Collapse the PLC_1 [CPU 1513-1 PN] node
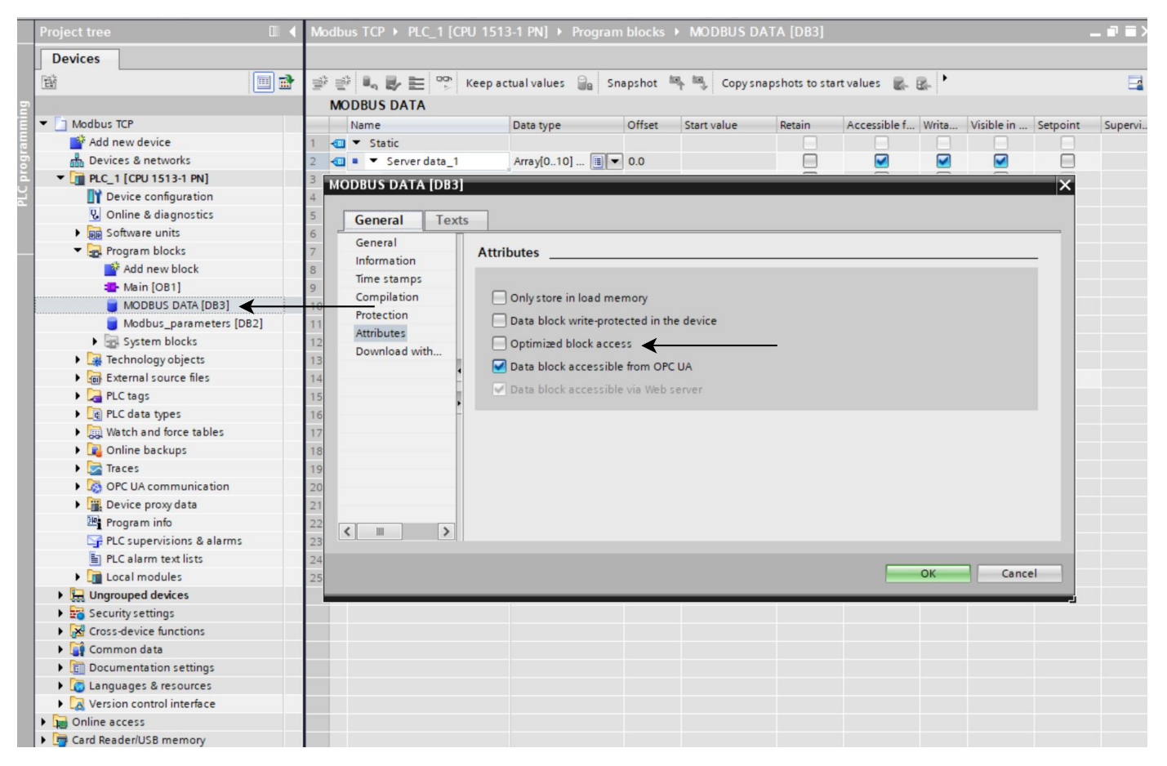The width and height of the screenshot is (1167, 766). pyautogui.click(x=60, y=178)
